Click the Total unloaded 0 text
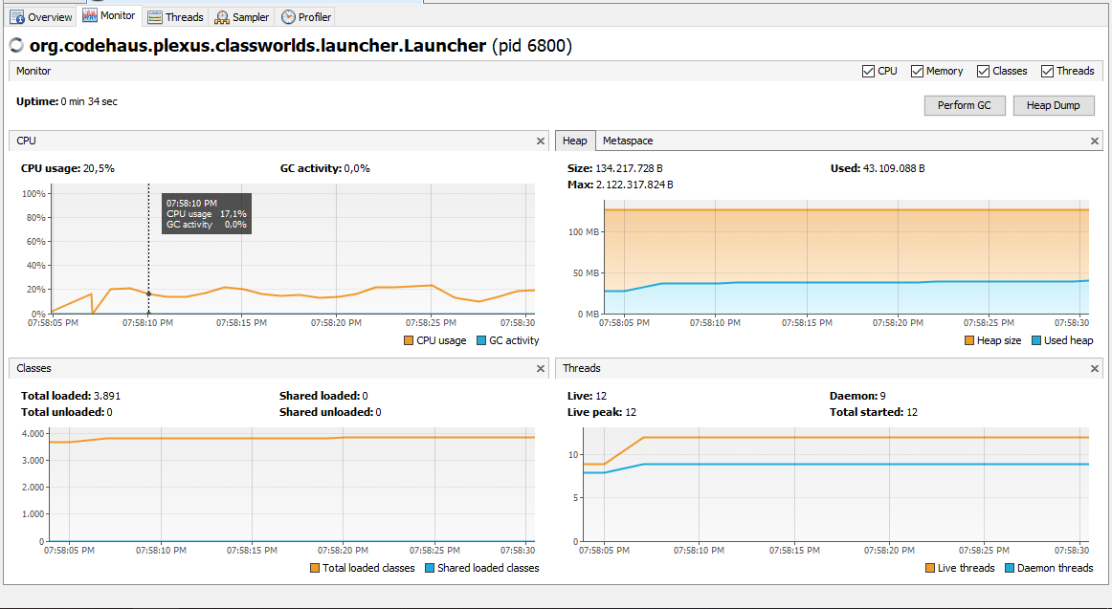This screenshot has height=609, width=1112. click(x=67, y=412)
